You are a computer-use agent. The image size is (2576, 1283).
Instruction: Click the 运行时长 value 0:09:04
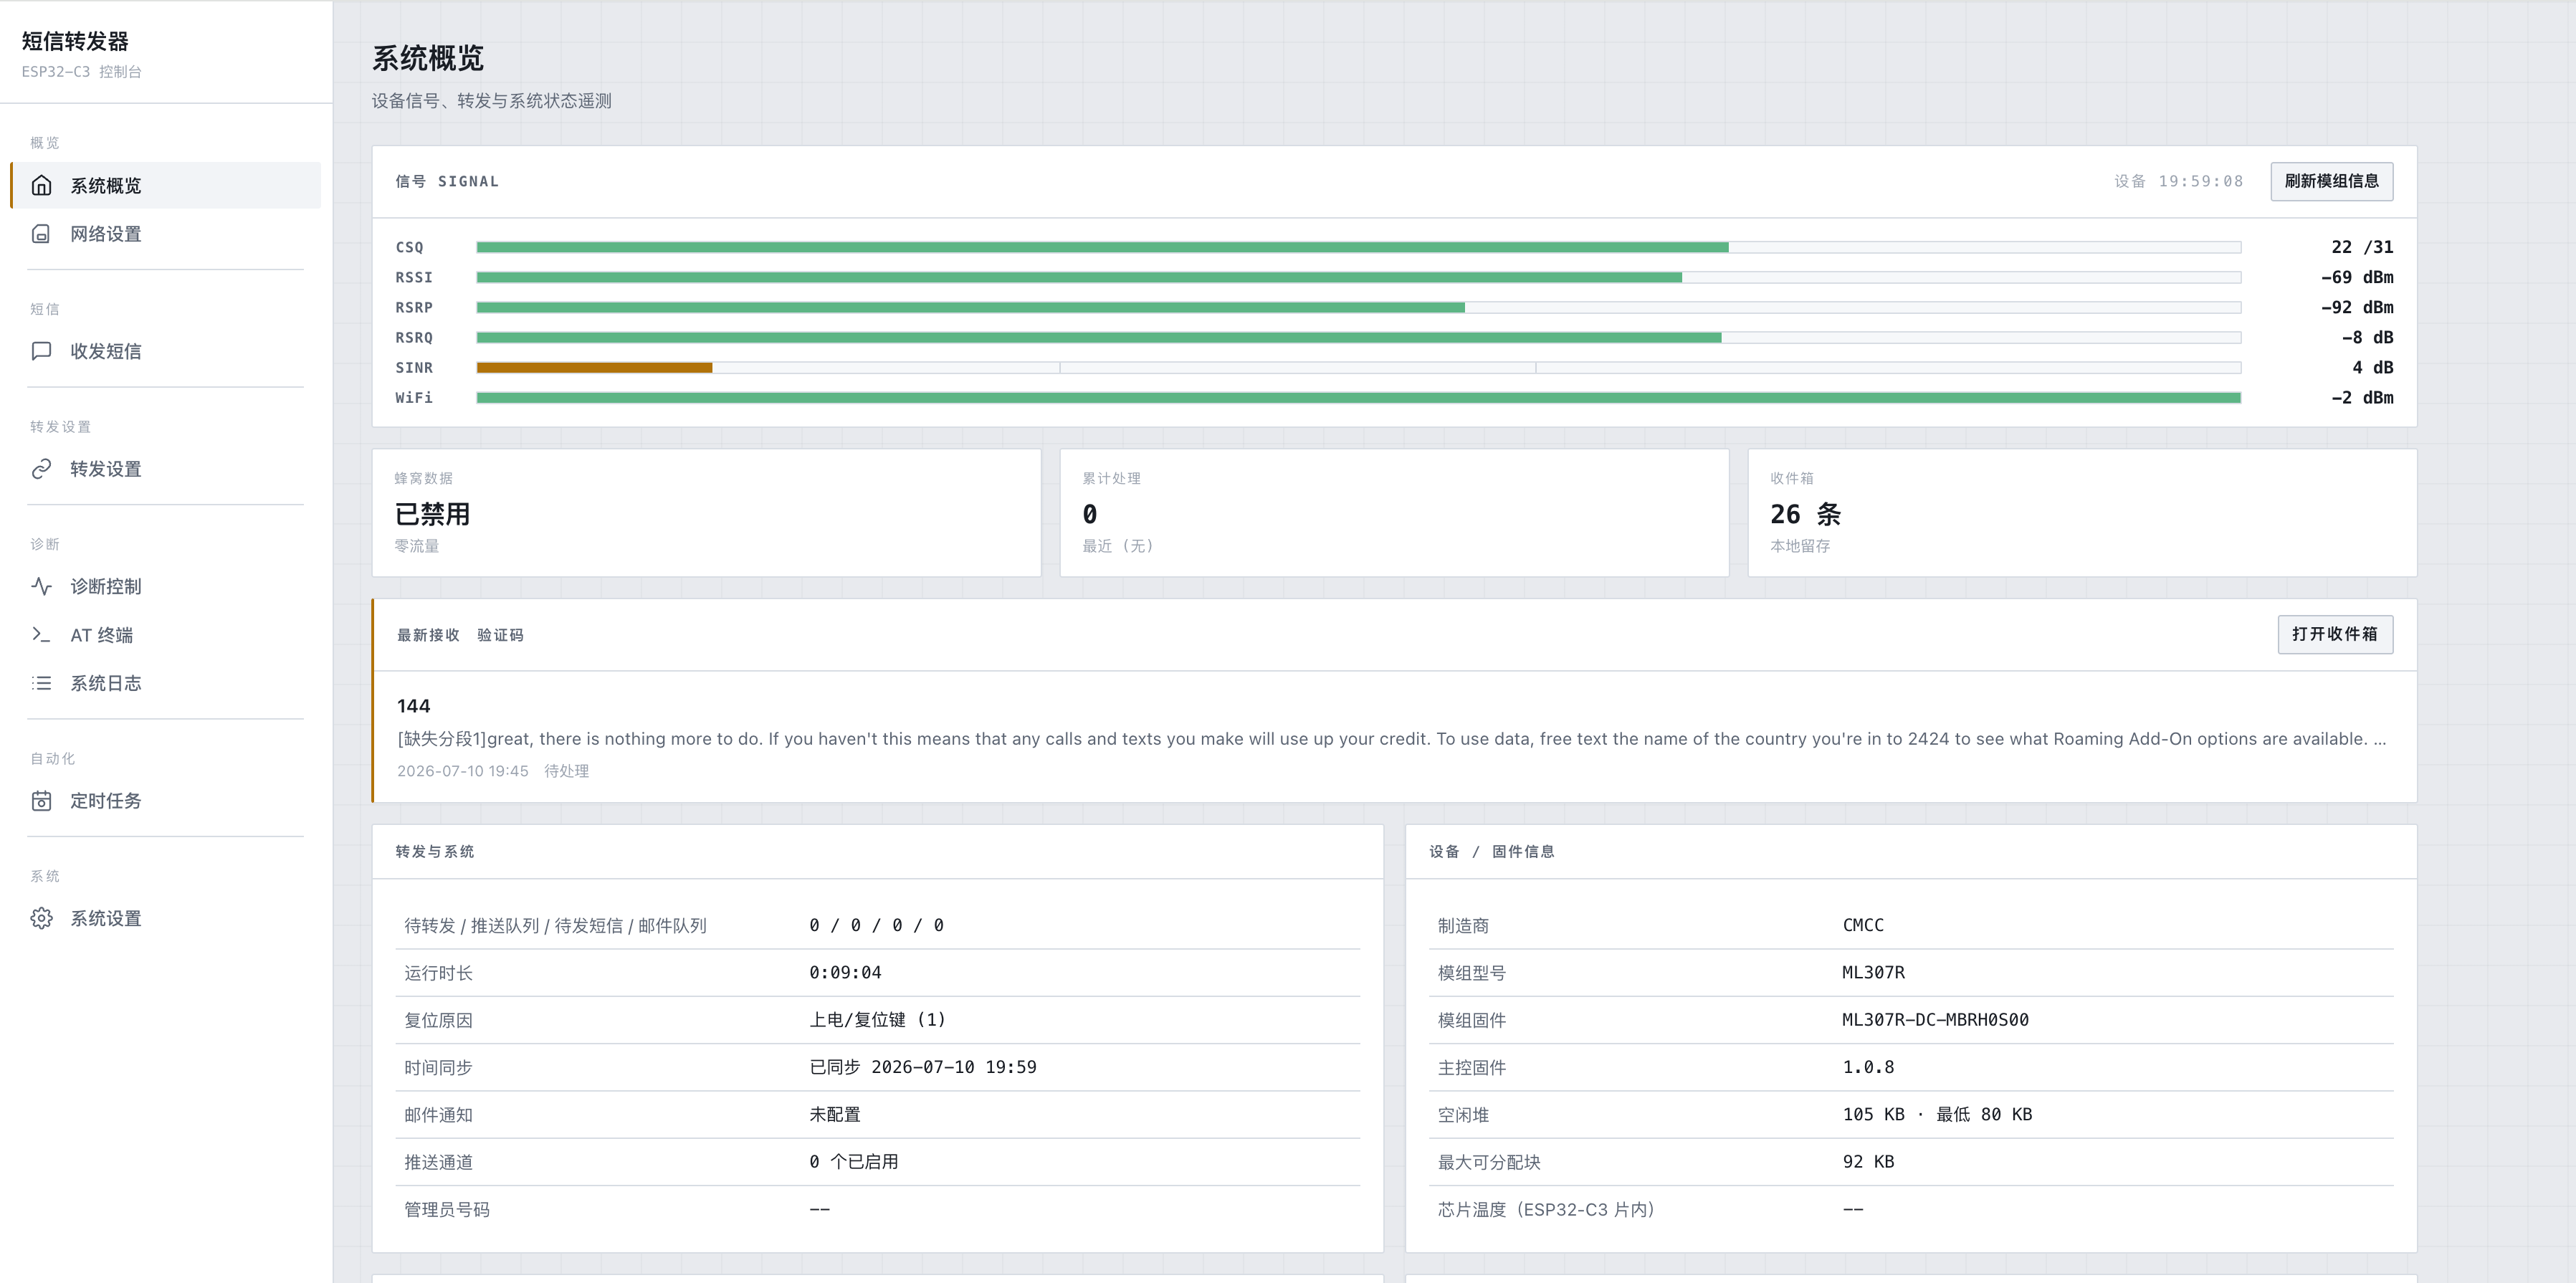pyautogui.click(x=845, y=973)
